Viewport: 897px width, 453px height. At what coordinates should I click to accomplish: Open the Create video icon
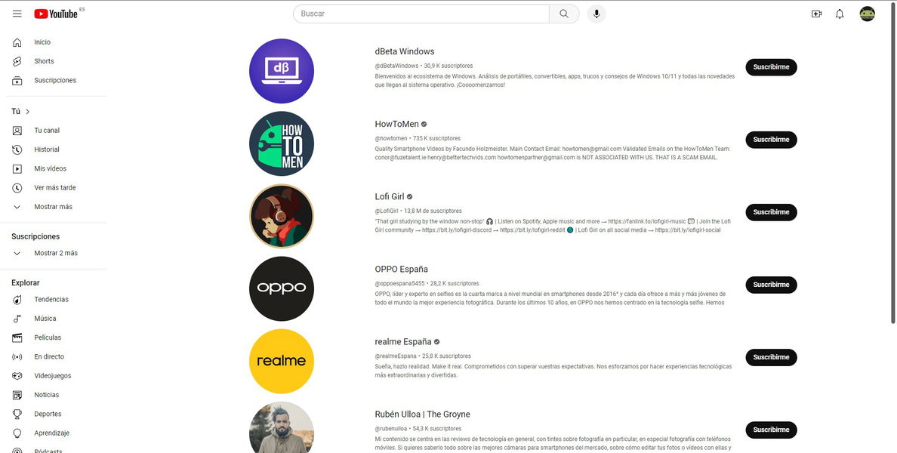(x=816, y=14)
